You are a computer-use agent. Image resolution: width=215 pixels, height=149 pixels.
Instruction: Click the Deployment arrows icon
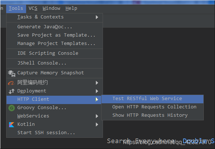coord(12,91)
